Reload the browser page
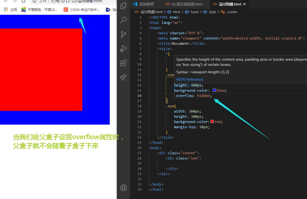The image size is (307, 199). [x=24, y=1]
